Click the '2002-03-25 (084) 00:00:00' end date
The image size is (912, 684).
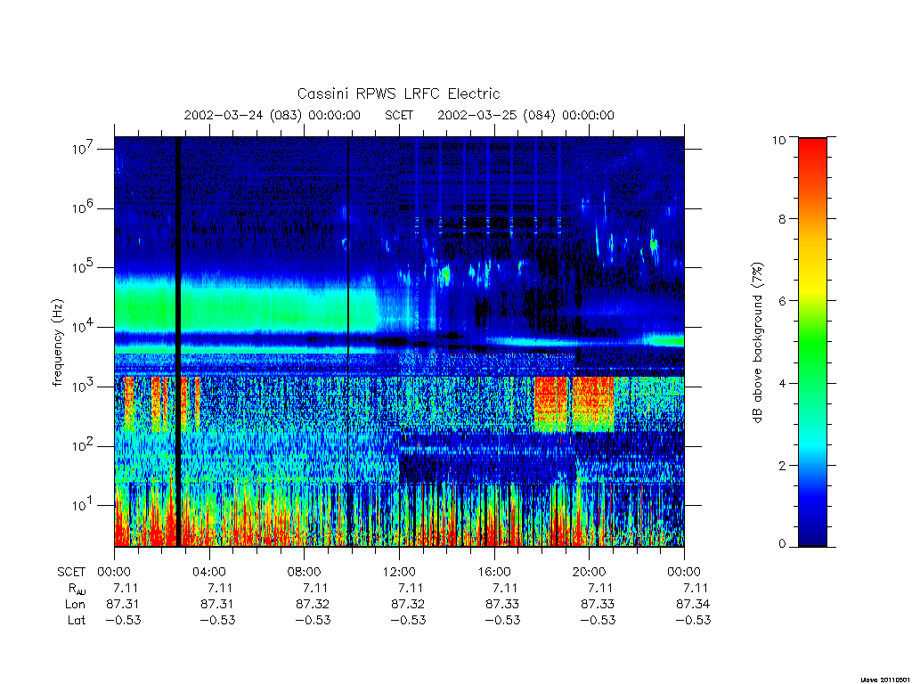coord(525,115)
